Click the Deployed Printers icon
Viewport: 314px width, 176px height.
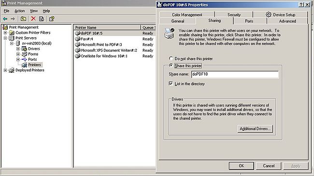coord(12,70)
